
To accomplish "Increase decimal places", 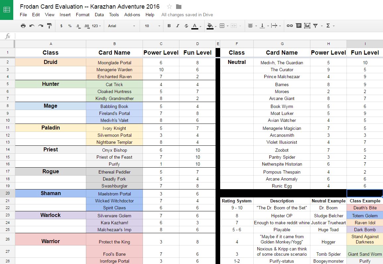I will click(87, 26).
